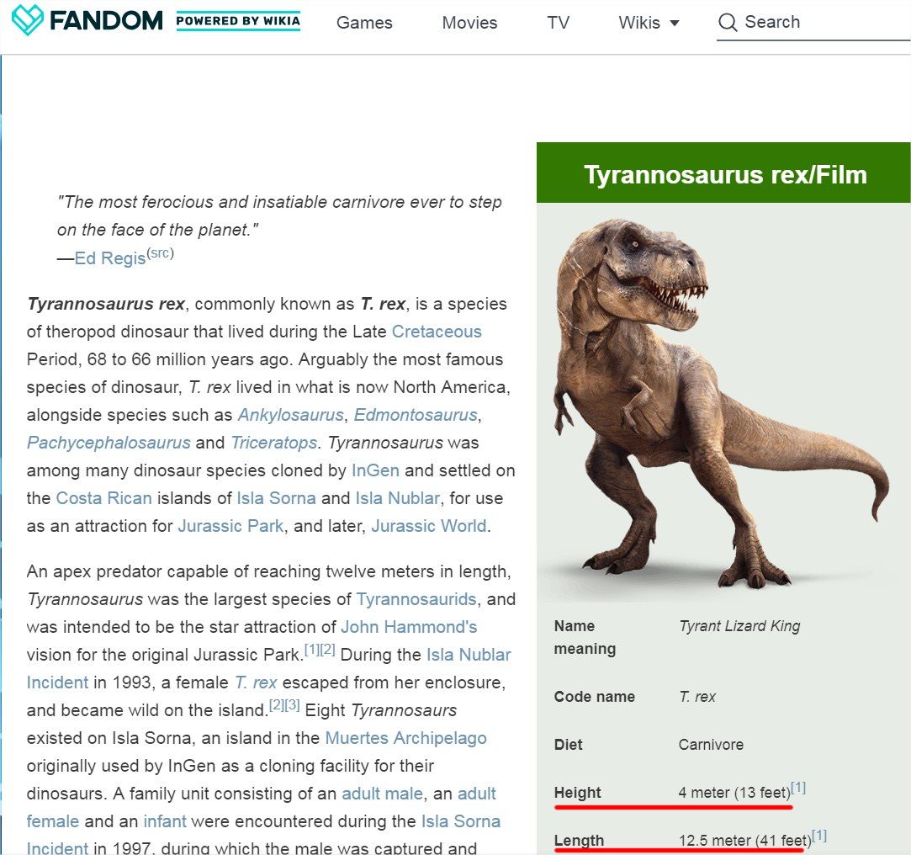Follow the Cretaceous period link

click(437, 332)
